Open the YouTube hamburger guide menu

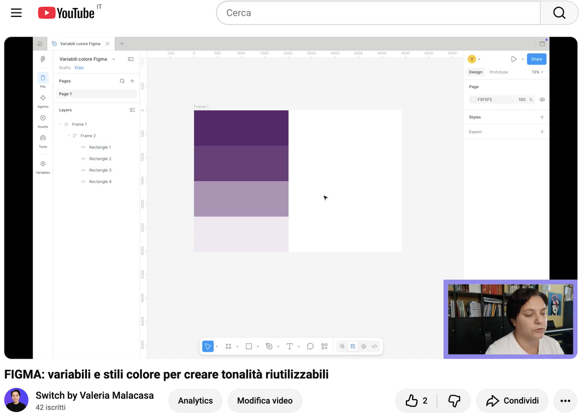click(16, 13)
